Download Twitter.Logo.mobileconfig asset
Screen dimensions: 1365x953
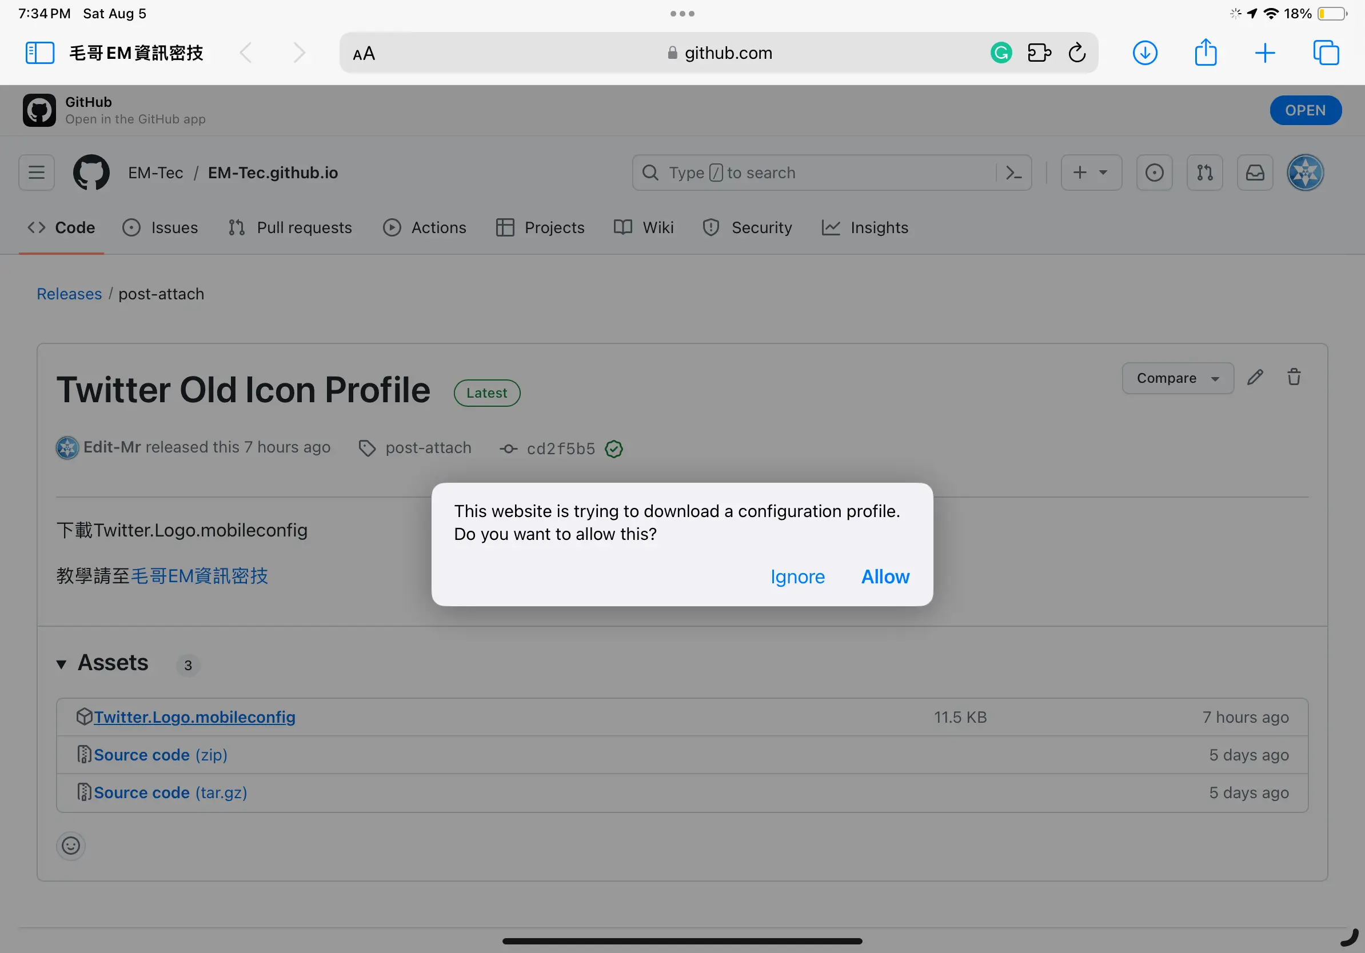(194, 717)
